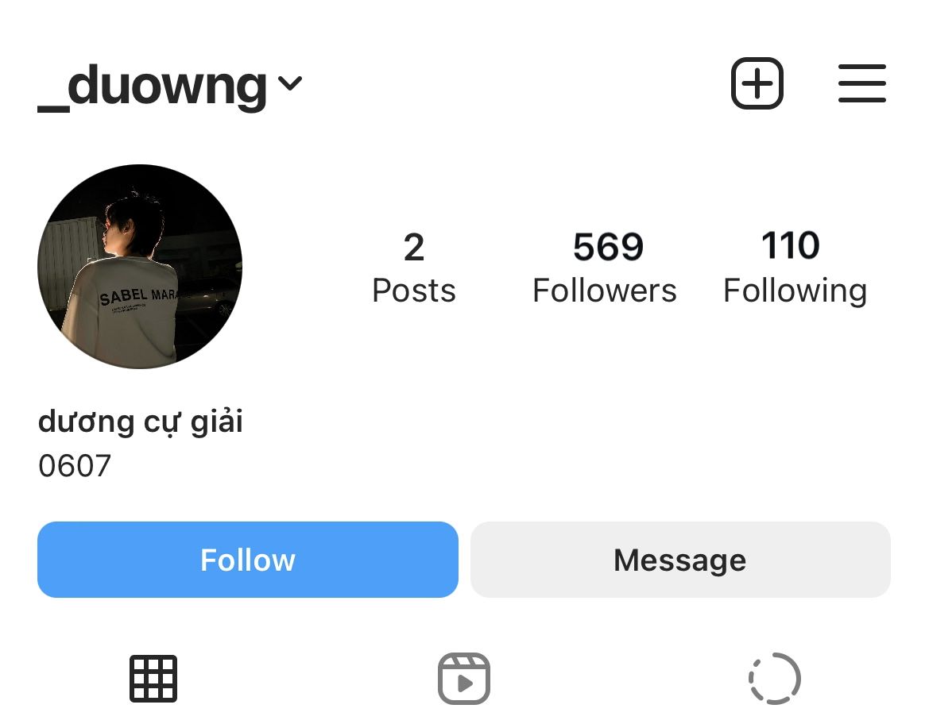Tap the Follow button

coord(248,560)
